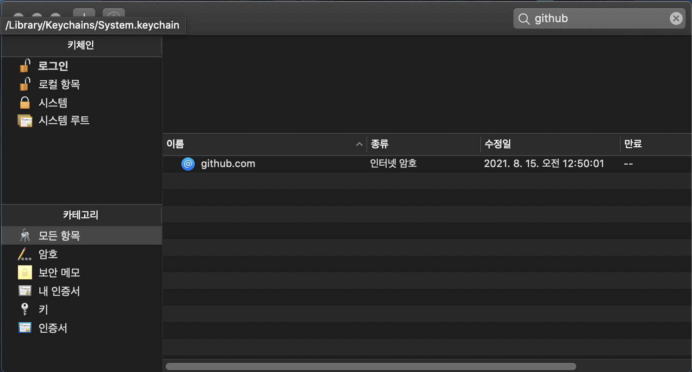Select 로그인 in the keychain list
The height and width of the screenshot is (372, 692).
[x=53, y=66]
